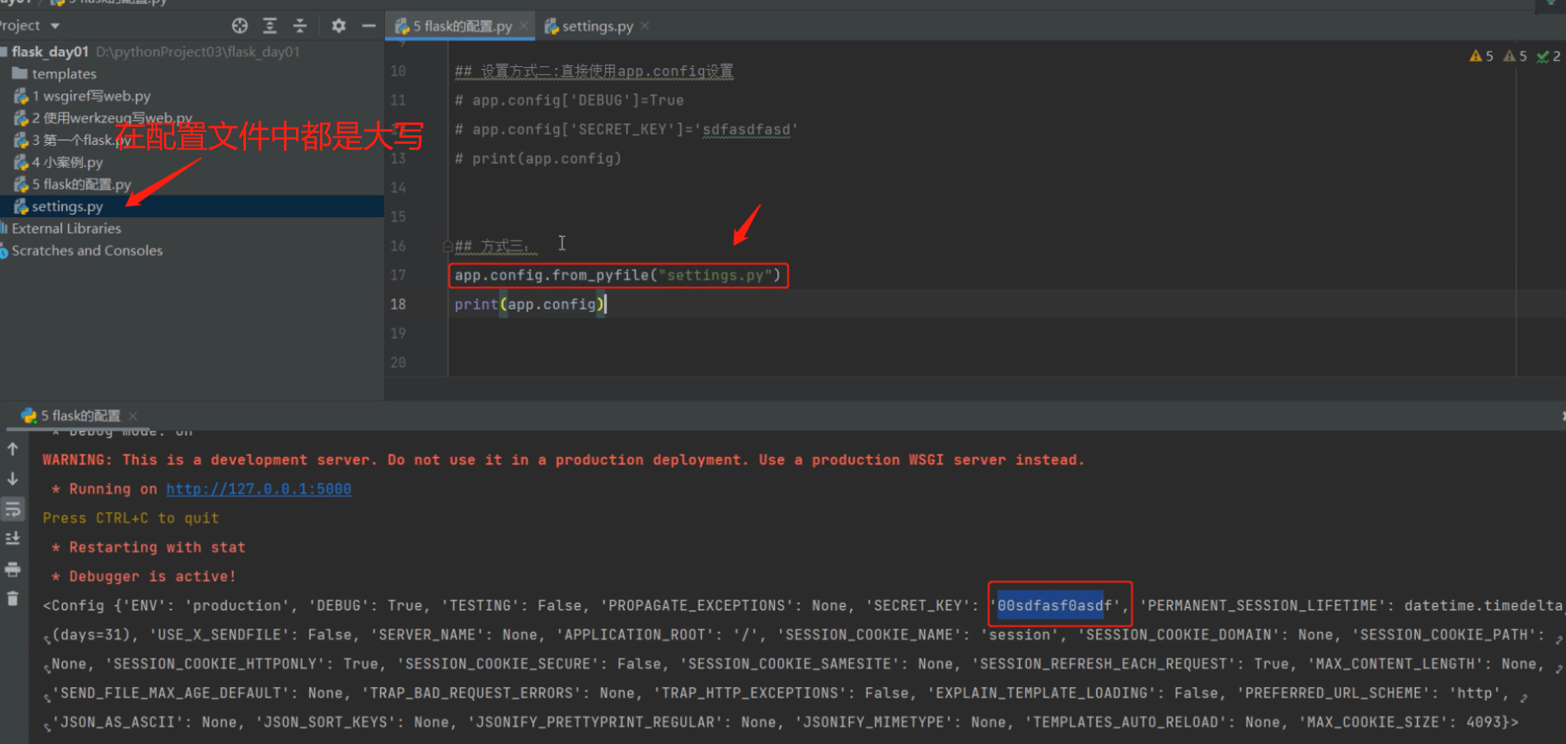Toggle soft-wrap in Run console

coord(13,509)
